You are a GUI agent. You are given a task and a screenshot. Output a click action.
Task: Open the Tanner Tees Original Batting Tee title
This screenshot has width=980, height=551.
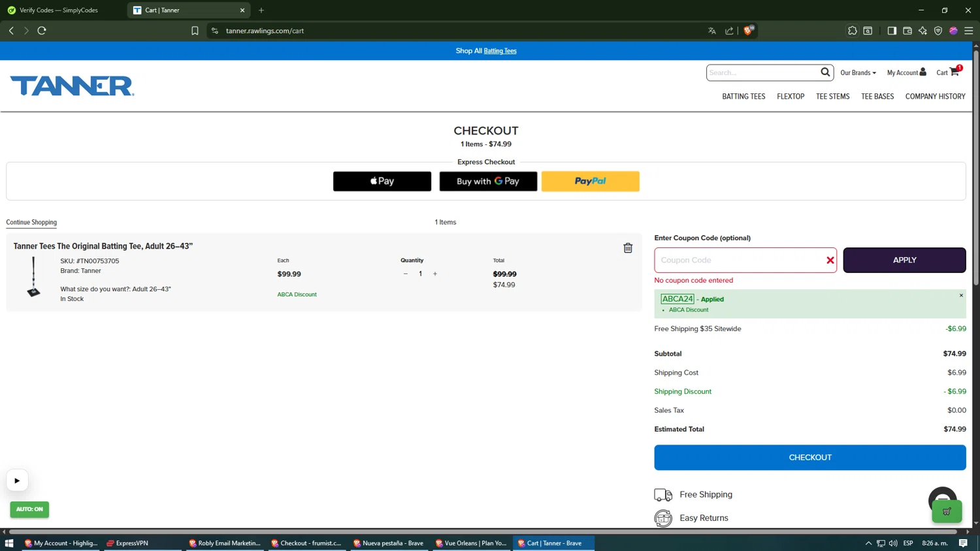click(103, 246)
